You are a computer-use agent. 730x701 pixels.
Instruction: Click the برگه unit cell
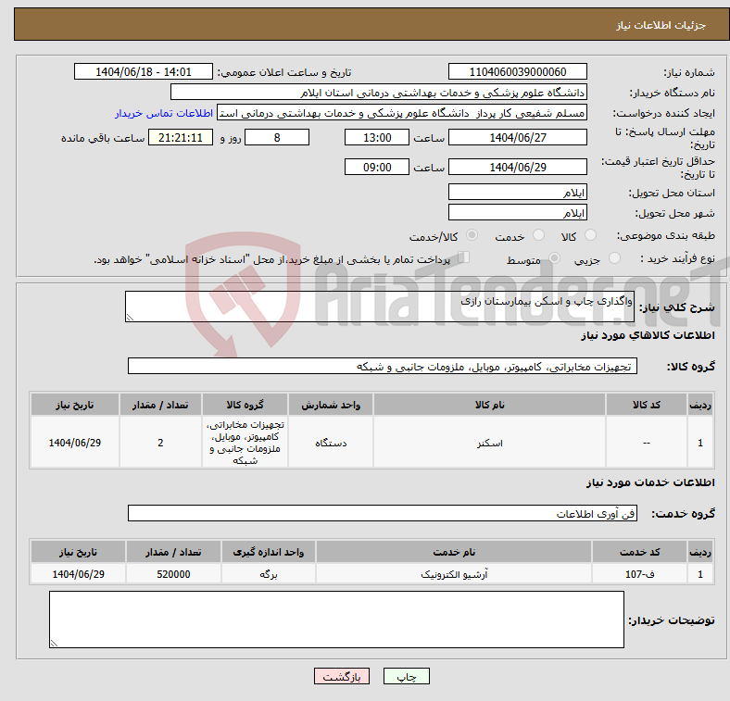(268, 574)
